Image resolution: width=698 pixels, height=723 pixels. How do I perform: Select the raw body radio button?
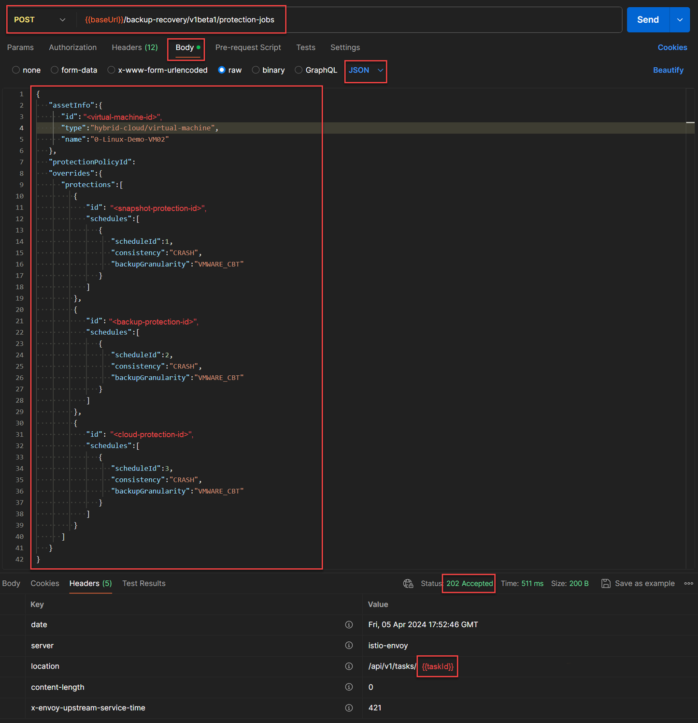222,70
